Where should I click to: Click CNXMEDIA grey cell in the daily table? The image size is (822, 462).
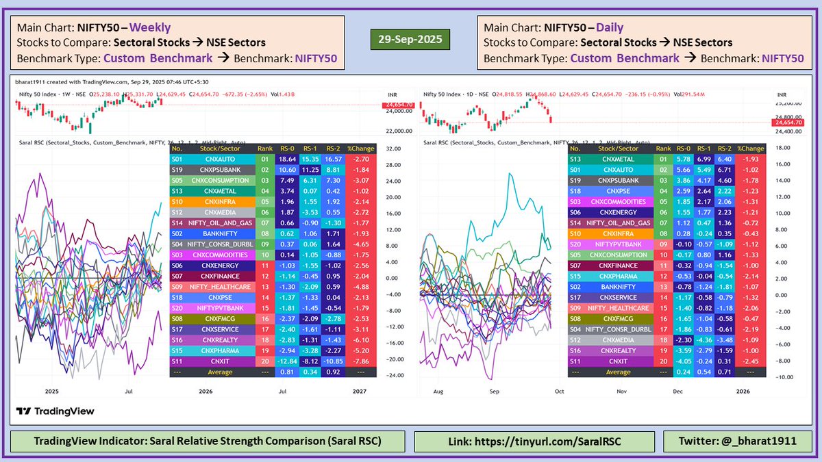[618, 339]
